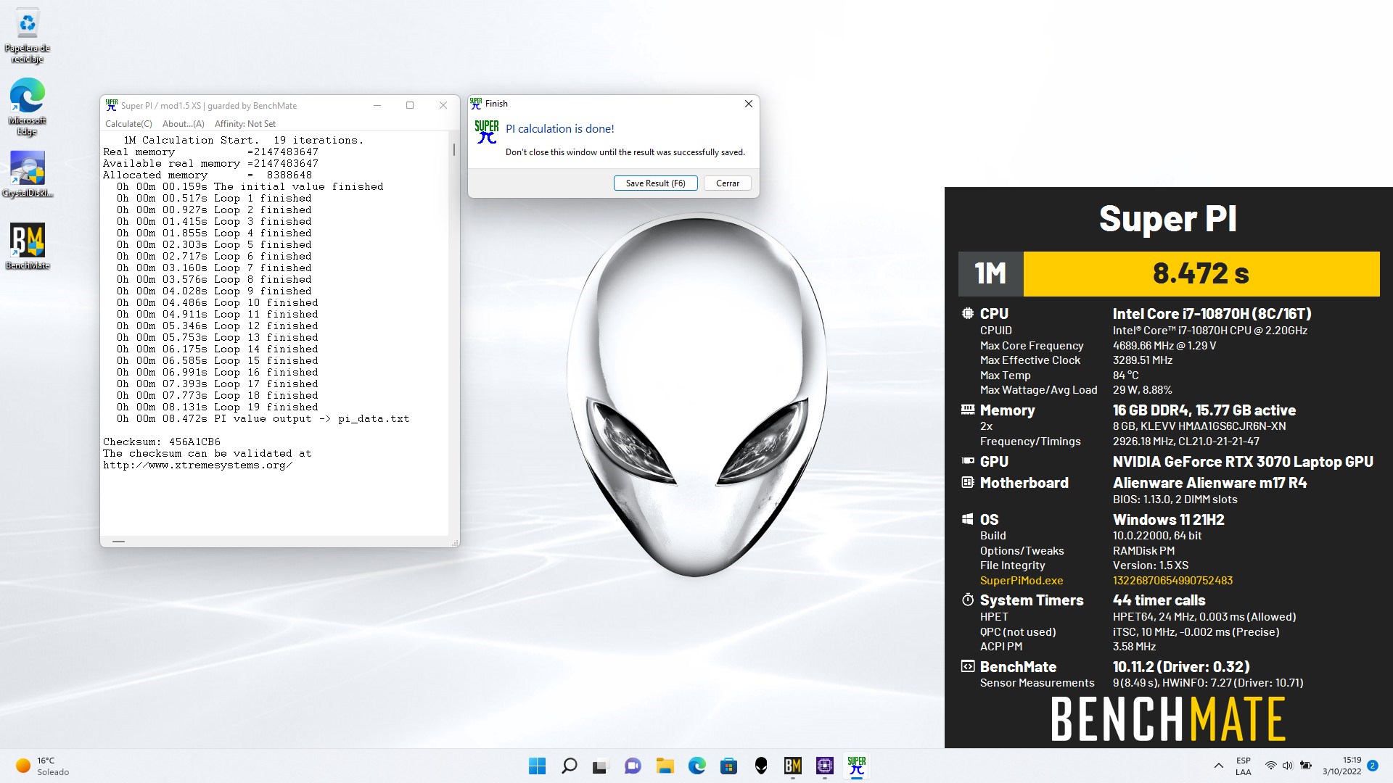Click the Memory section icon in BenchMate
The image size is (1393, 783).
(967, 410)
